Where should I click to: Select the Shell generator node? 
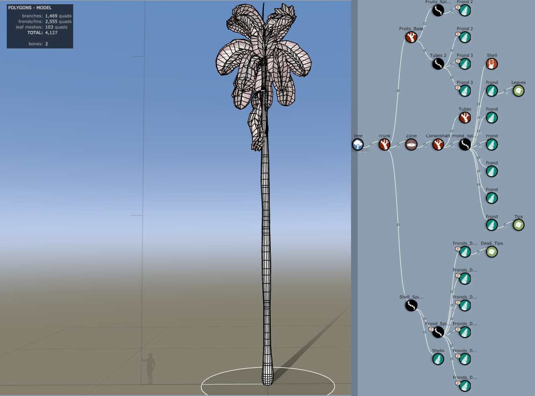(x=491, y=64)
